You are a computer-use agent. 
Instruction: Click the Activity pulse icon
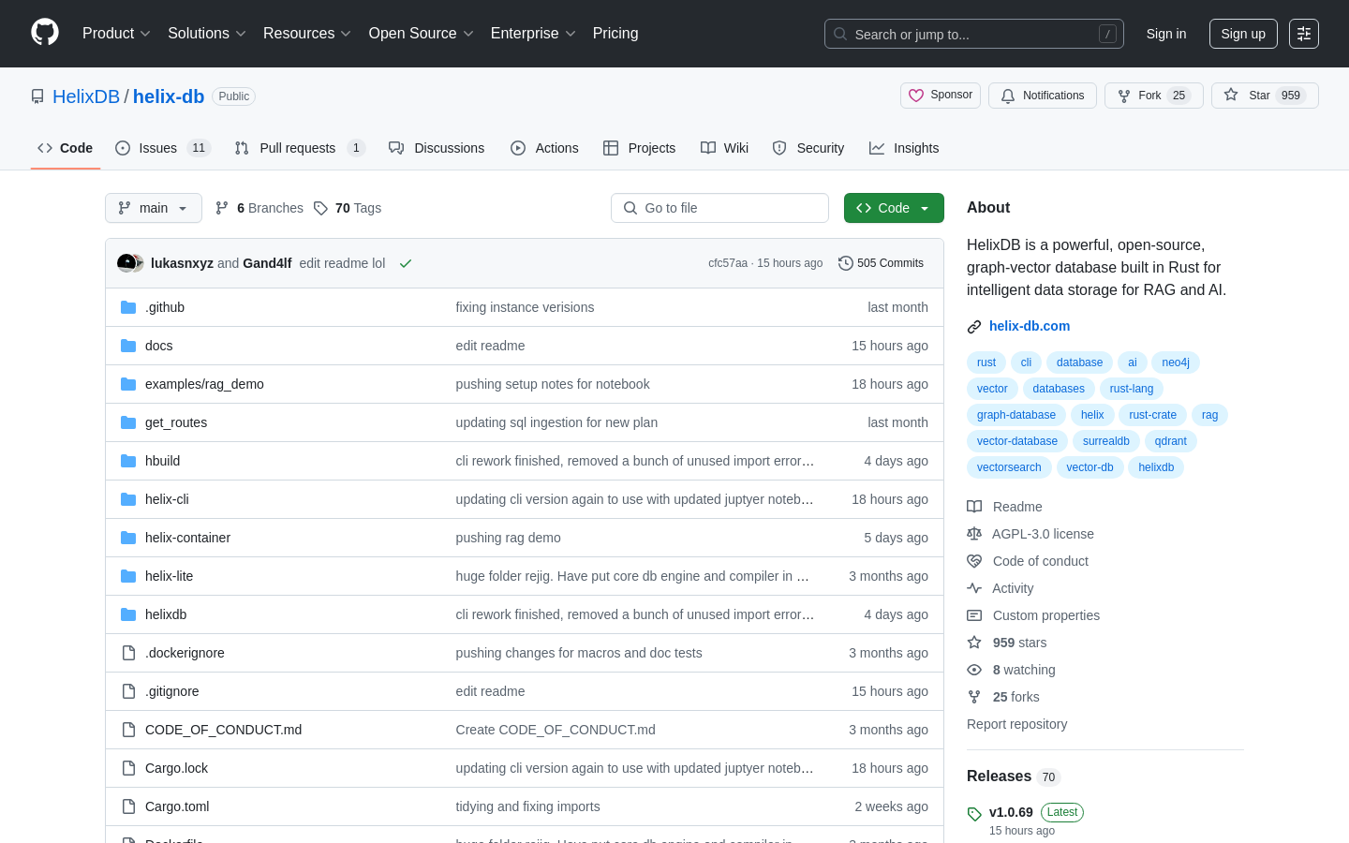coord(974,588)
